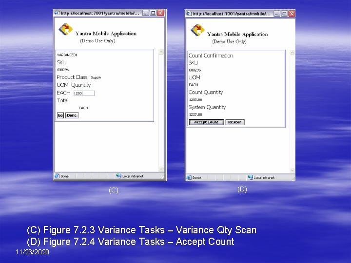Image resolution: width=351 pixels, height=263 pixels.
Task: Click the Rescan button in window D
Action: (235, 122)
